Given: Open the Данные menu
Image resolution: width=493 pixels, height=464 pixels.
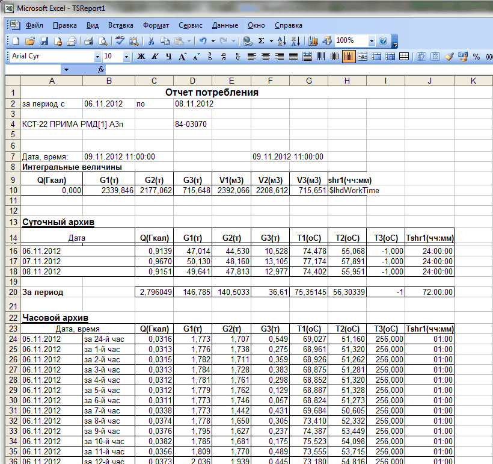Looking at the screenshot, I should pyautogui.click(x=225, y=26).
